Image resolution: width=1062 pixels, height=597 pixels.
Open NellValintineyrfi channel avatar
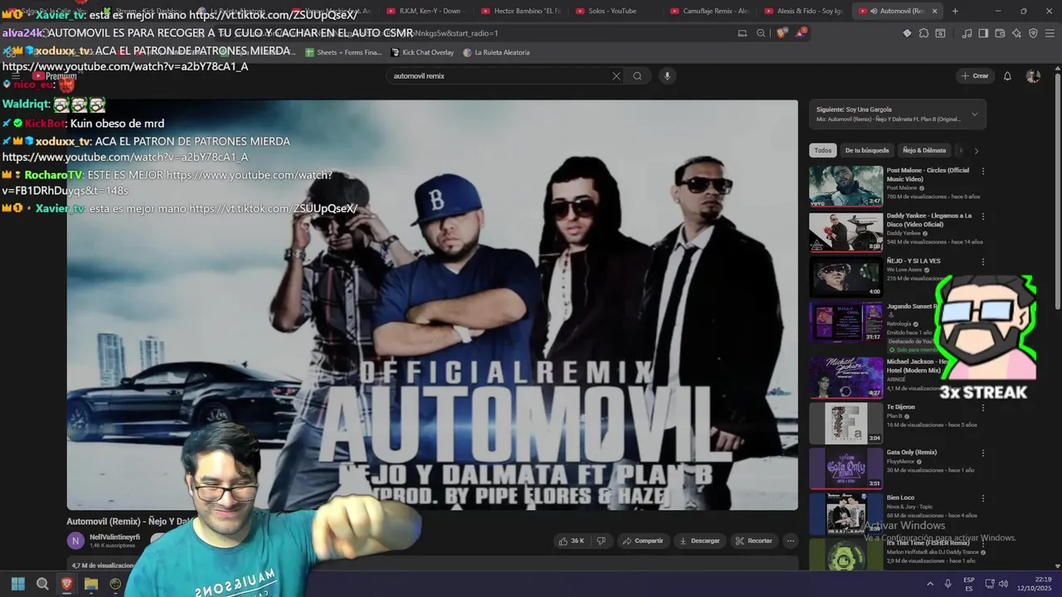coord(76,541)
